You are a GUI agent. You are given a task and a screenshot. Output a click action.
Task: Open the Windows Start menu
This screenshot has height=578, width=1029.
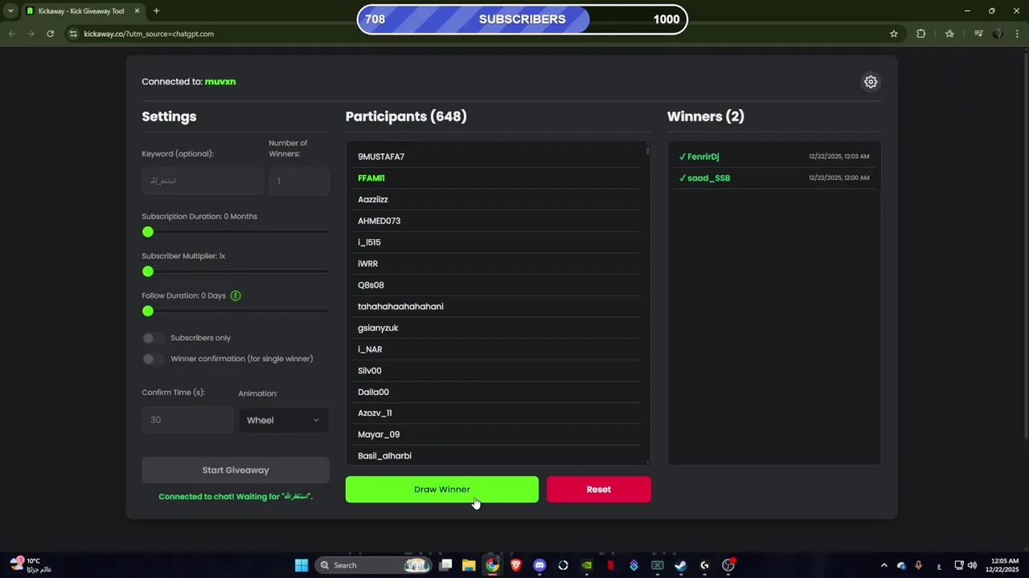pos(301,565)
